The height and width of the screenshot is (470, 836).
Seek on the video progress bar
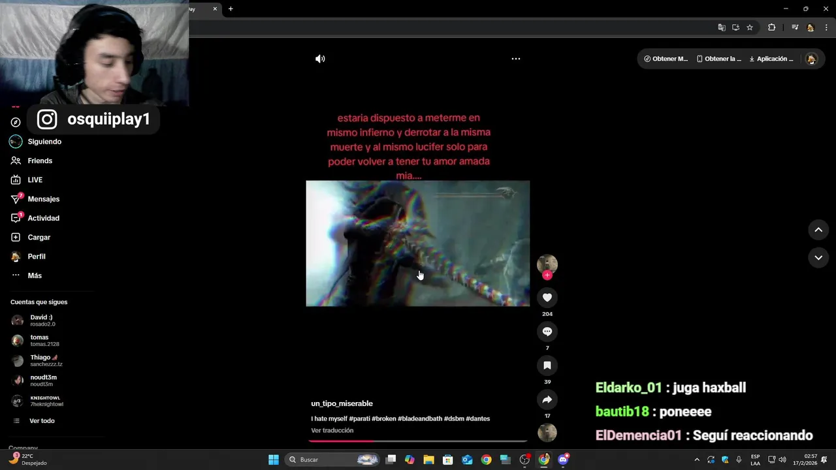coord(418,441)
